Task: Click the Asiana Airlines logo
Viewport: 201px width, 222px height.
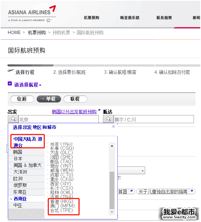Action: (32, 14)
